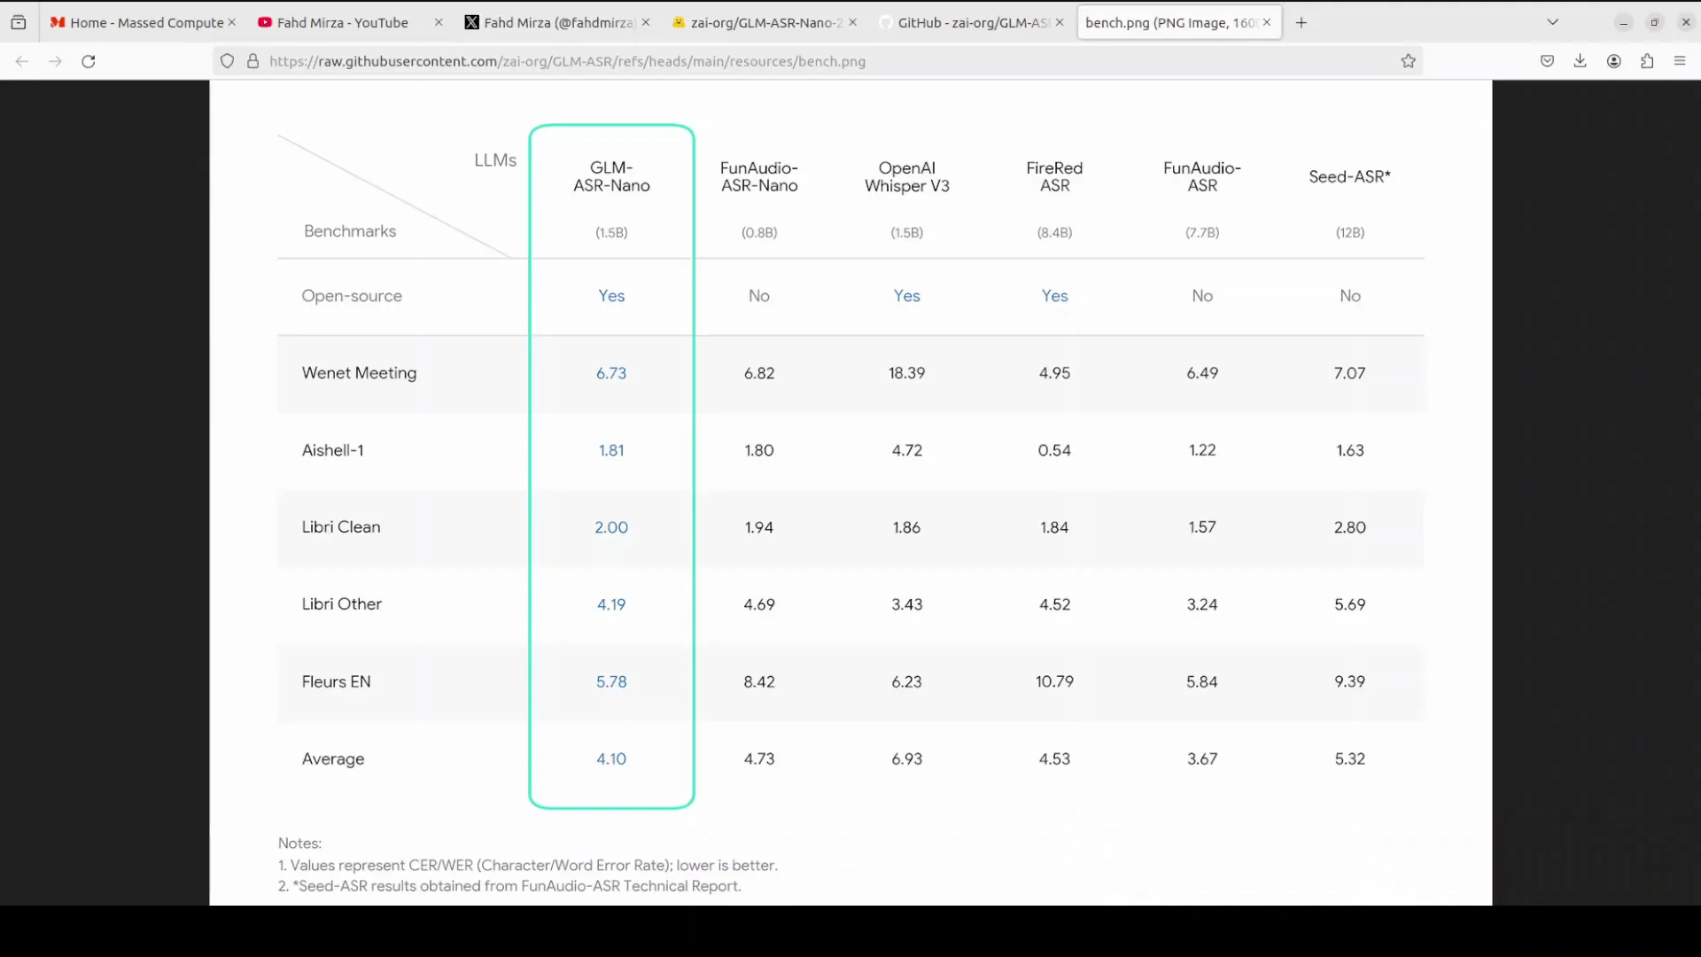
Task: Click the site security padlock icon
Action: coord(252,61)
